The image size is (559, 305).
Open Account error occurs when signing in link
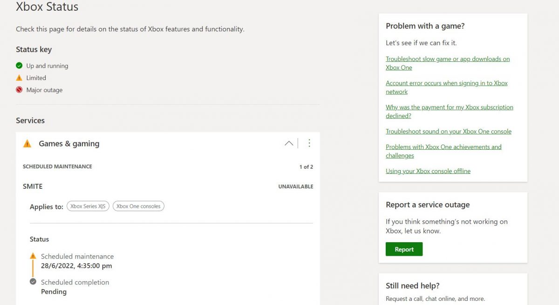pos(447,87)
